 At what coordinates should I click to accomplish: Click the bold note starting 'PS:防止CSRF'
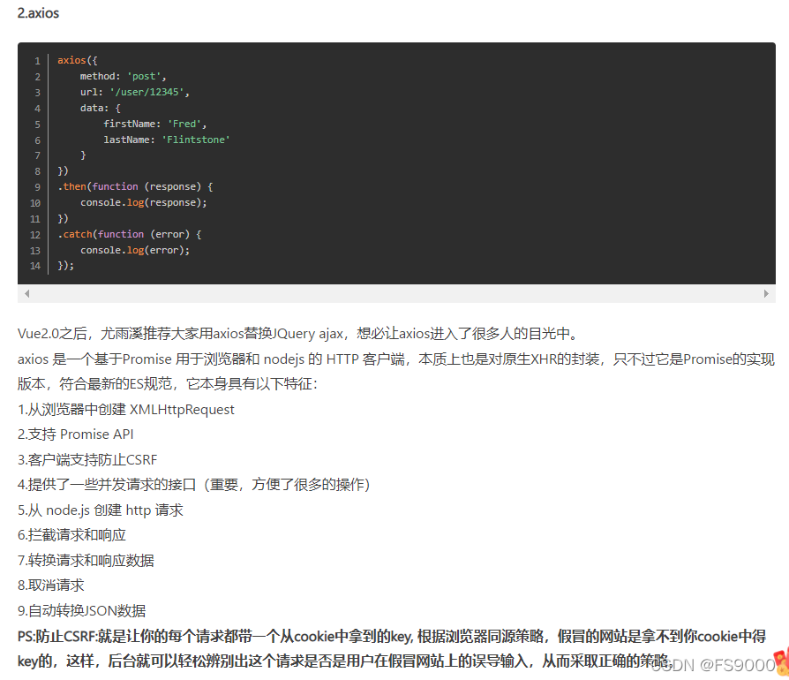coord(392,636)
